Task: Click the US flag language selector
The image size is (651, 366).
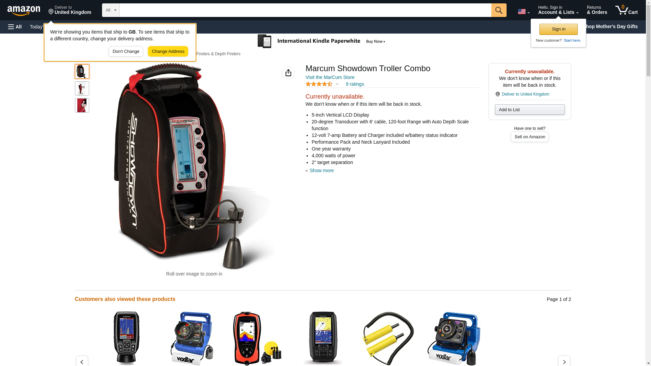Action: 524,12
